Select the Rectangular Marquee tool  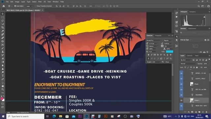pos(3,17)
